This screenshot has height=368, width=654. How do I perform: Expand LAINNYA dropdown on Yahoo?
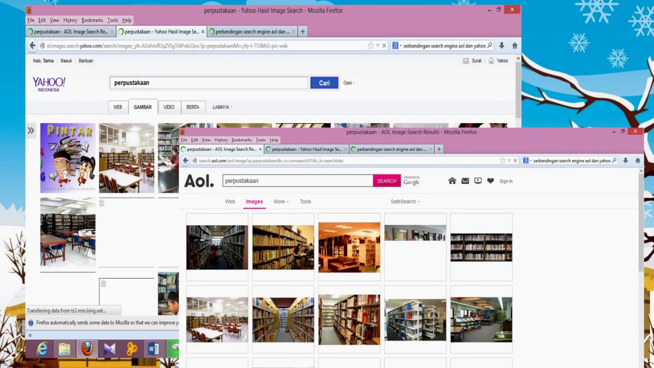coord(222,107)
